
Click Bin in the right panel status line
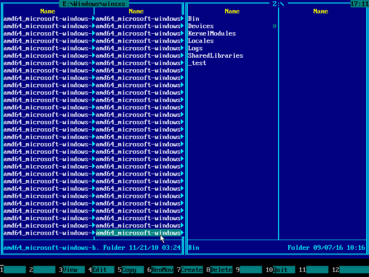click(193, 247)
